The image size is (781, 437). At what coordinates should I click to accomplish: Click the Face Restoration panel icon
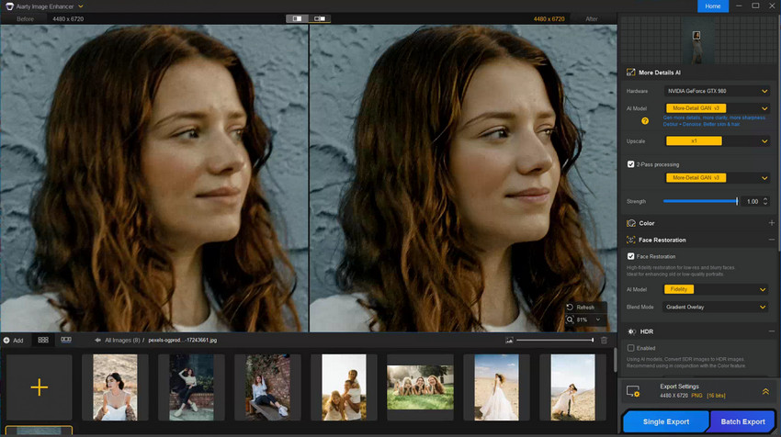coord(630,240)
